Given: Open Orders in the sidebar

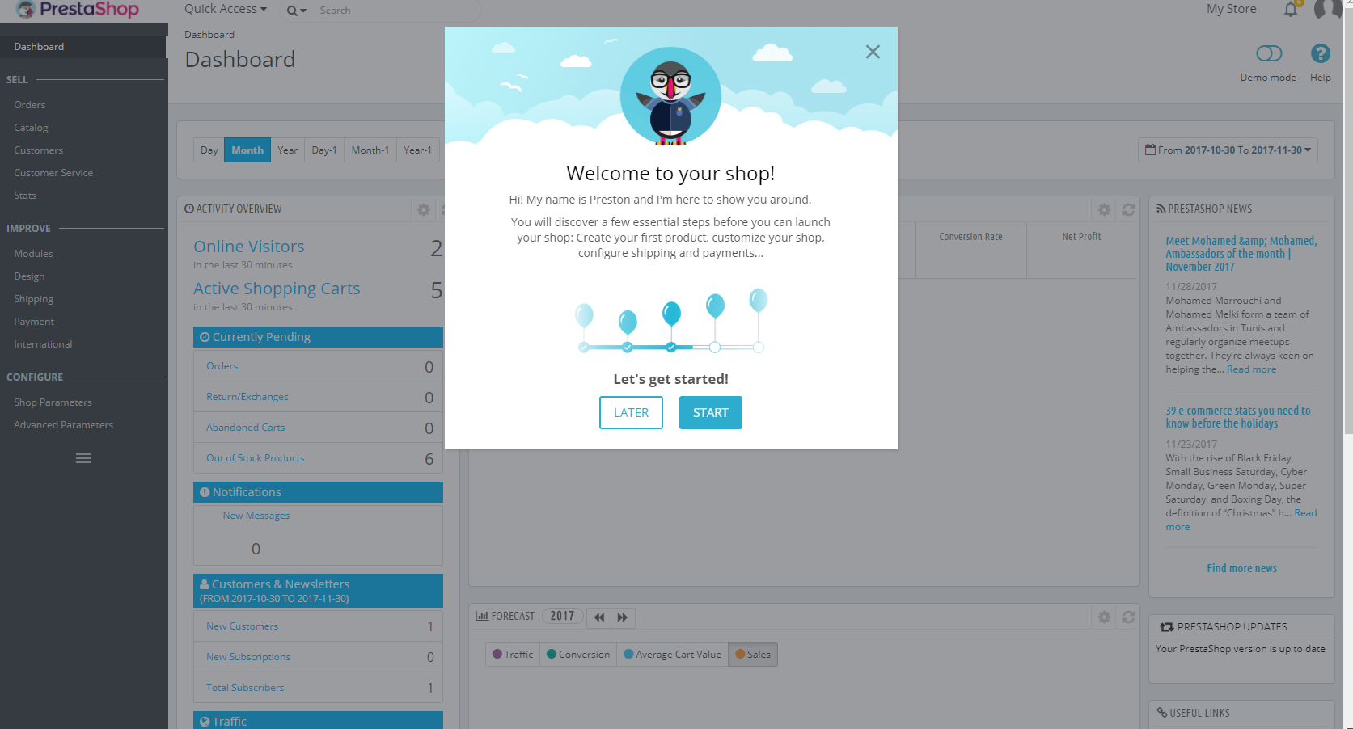Looking at the screenshot, I should tap(30, 105).
